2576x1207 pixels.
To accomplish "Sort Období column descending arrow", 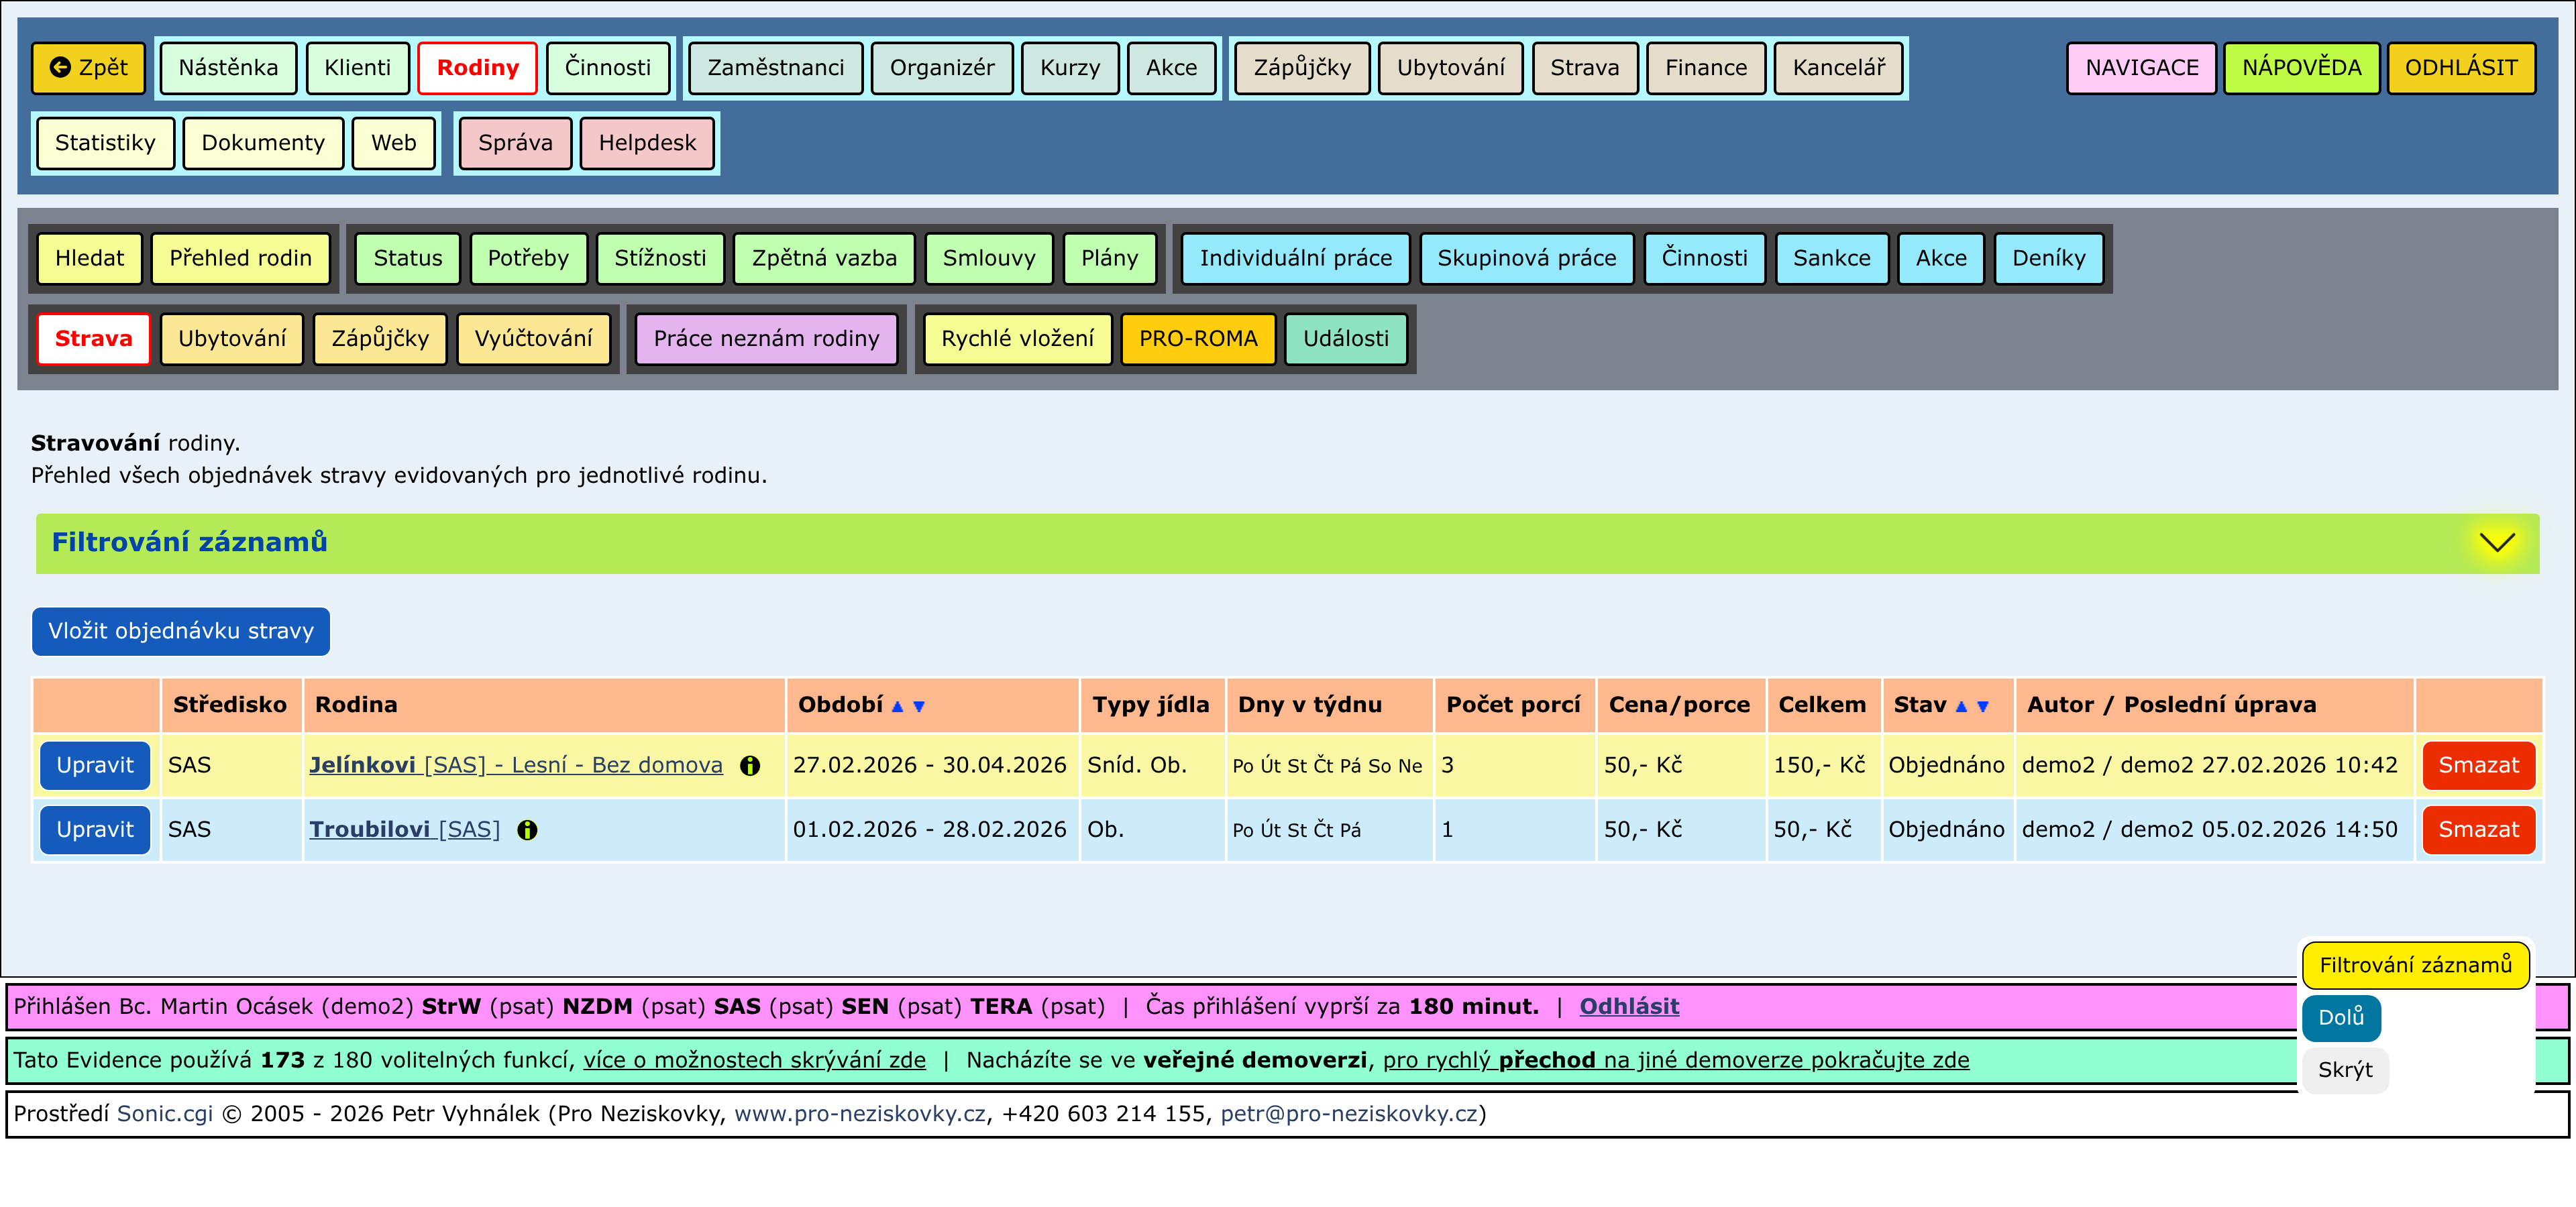I will click(x=919, y=706).
